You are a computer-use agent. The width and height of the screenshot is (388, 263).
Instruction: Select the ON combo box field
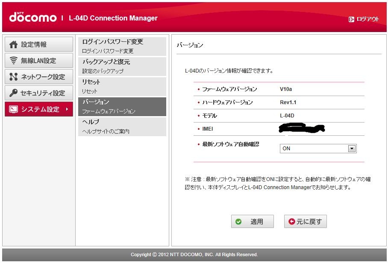click(314, 149)
